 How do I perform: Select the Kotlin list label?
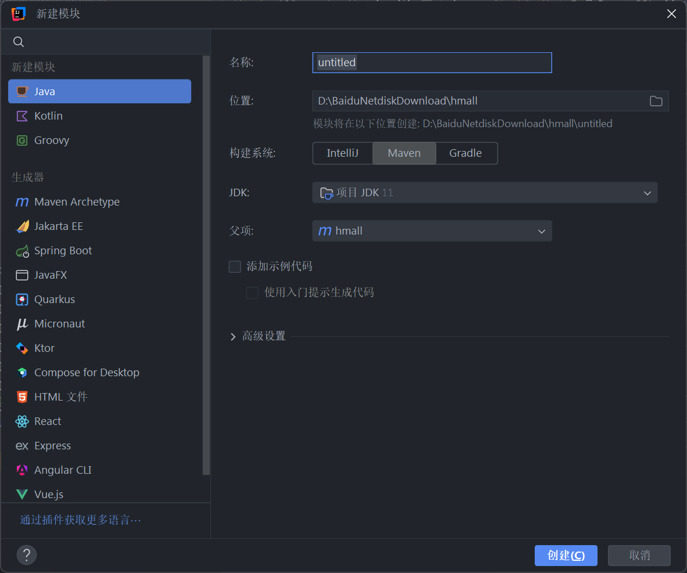coord(49,116)
